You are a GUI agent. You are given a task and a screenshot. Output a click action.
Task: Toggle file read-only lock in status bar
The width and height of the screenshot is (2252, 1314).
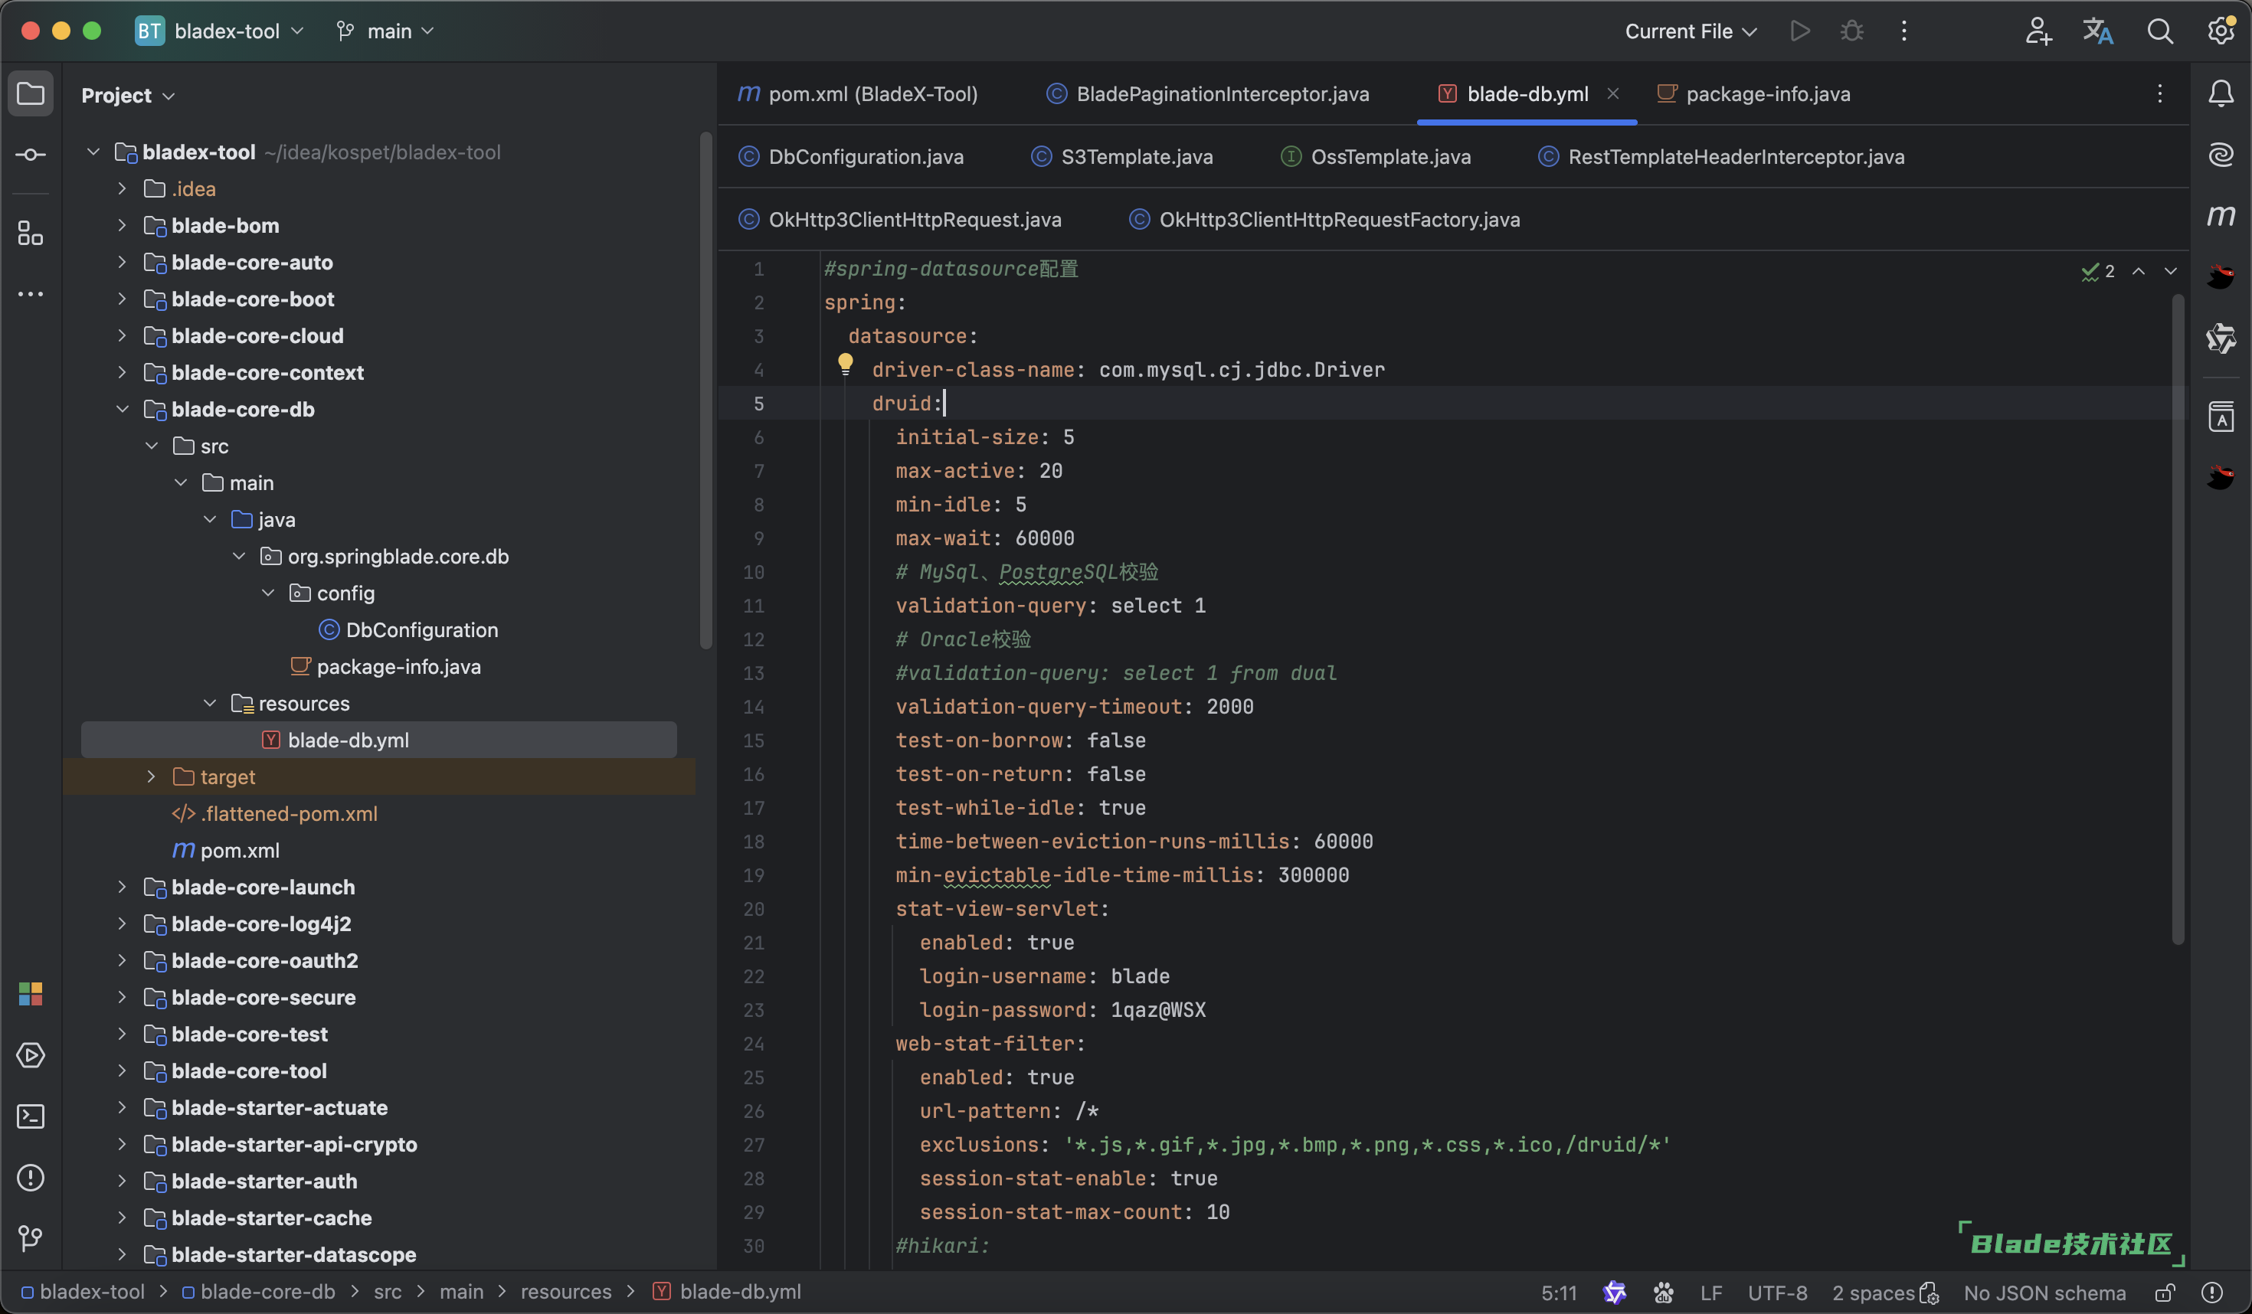click(x=2165, y=1293)
